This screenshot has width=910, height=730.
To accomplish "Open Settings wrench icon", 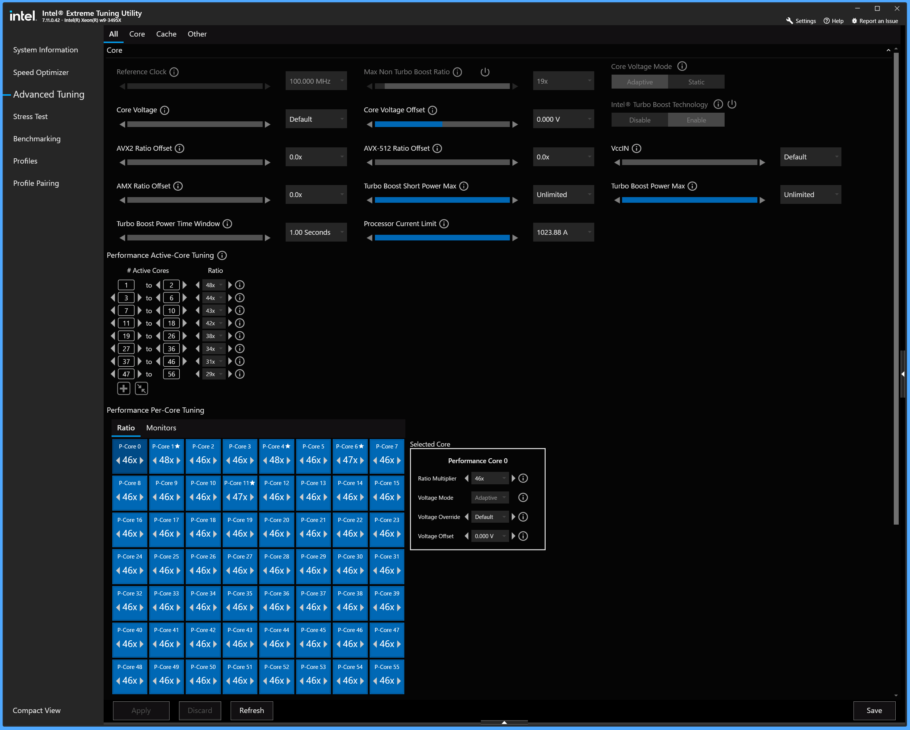I will click(x=789, y=21).
